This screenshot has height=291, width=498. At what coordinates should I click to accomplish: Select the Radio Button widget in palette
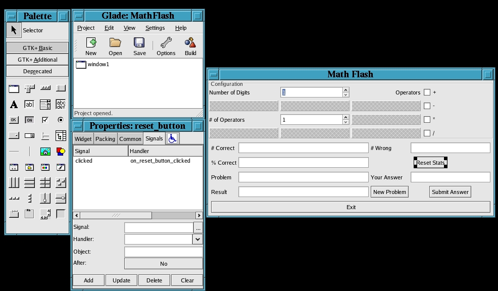click(61, 119)
